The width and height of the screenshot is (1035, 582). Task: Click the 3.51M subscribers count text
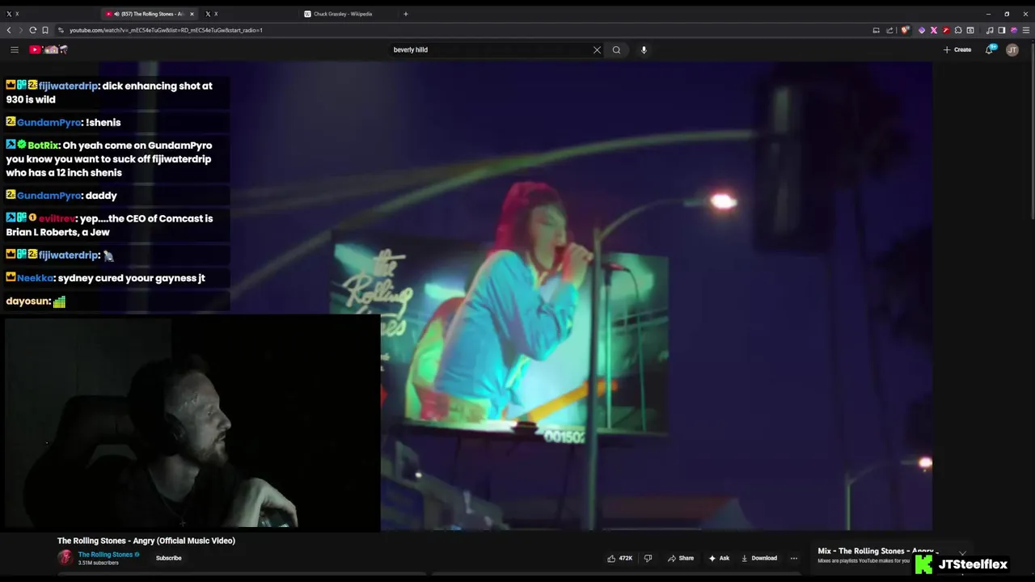[x=98, y=563]
